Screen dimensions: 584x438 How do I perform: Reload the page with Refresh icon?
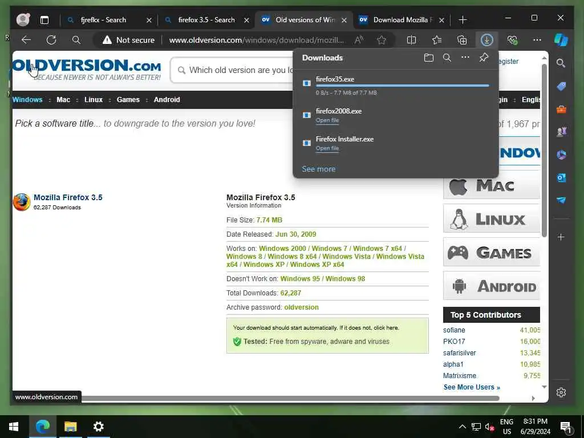(51, 40)
